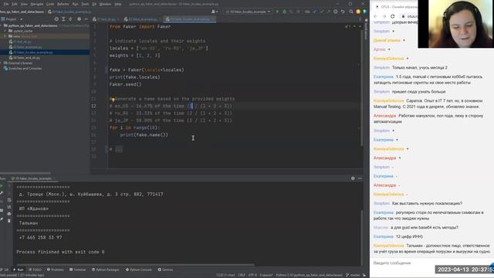Open the Python Packages tool window
The width and height of the screenshot is (494, 278).
106,270
